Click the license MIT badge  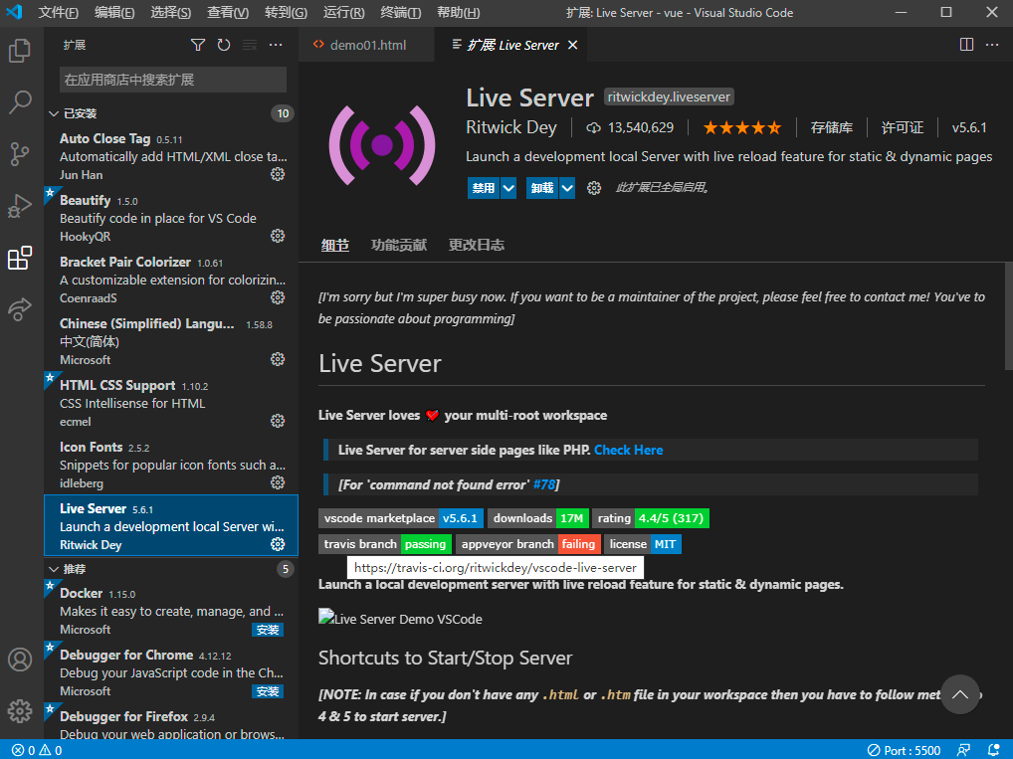pos(643,544)
